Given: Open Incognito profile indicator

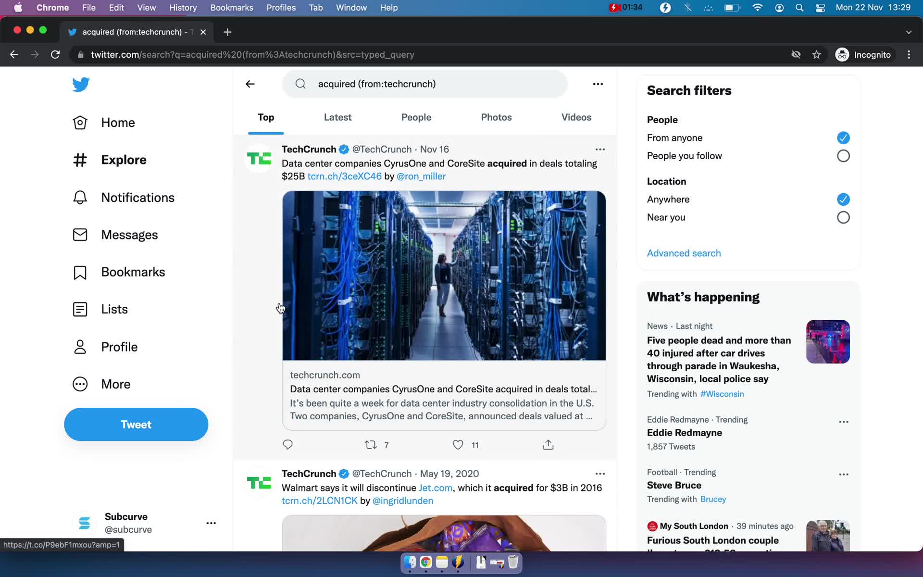Looking at the screenshot, I should (x=863, y=54).
